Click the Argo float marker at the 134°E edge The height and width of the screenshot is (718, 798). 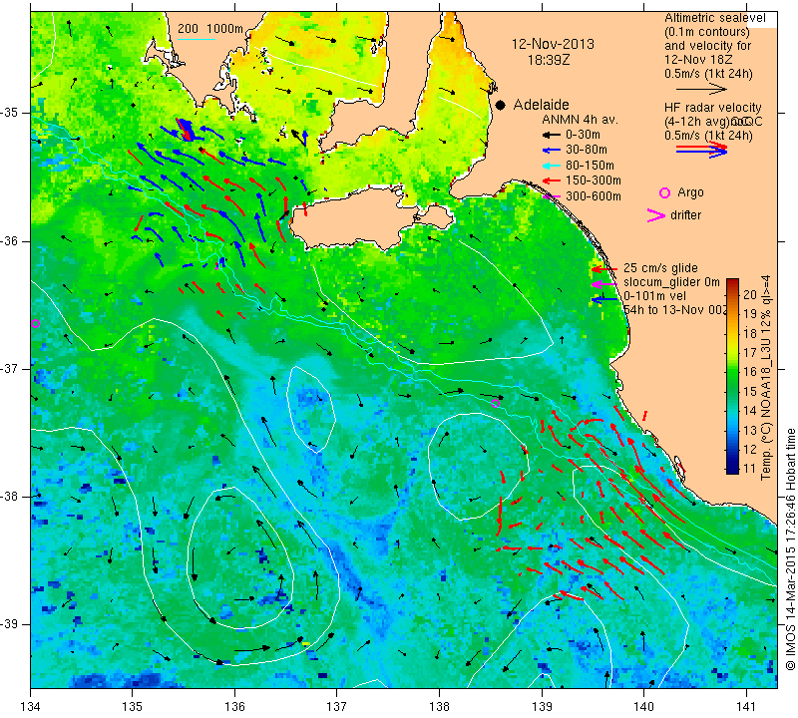coord(35,324)
